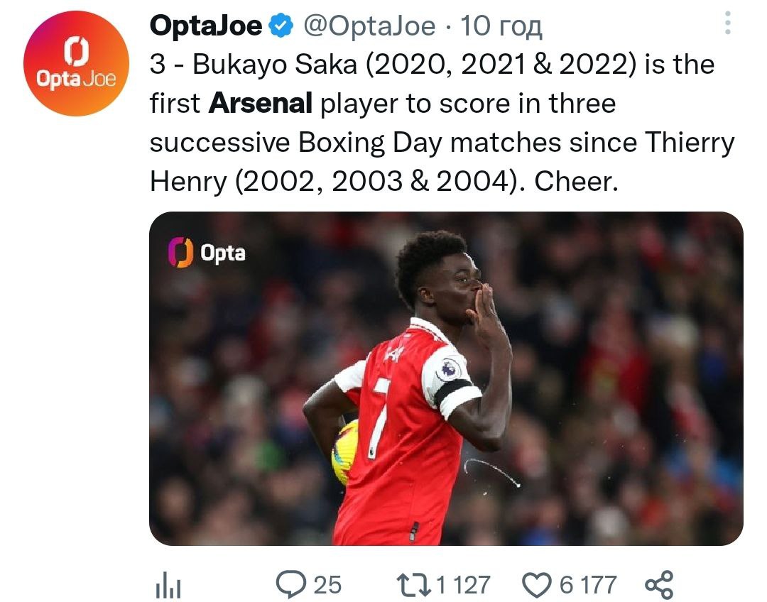This screenshot has width=767, height=602.
Task: Click the 'Bukayo Saka' text in tweet
Action: click(x=273, y=65)
